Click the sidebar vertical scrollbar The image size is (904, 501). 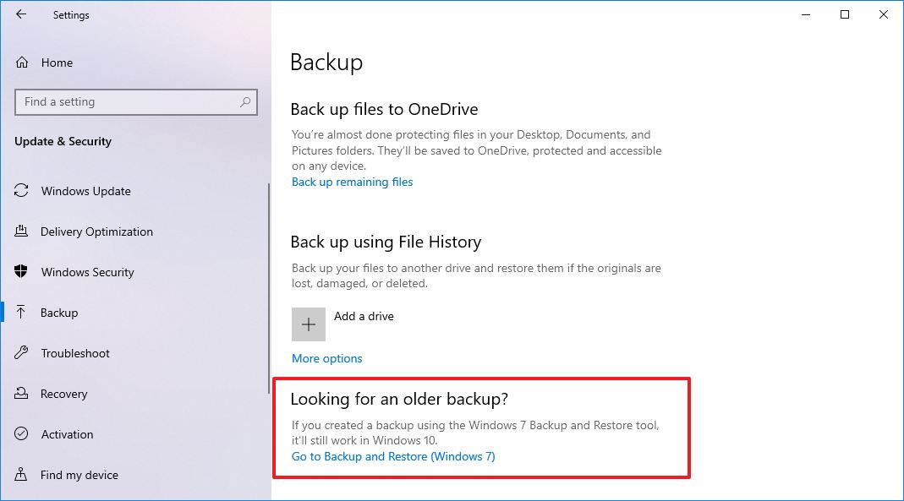coord(269,253)
